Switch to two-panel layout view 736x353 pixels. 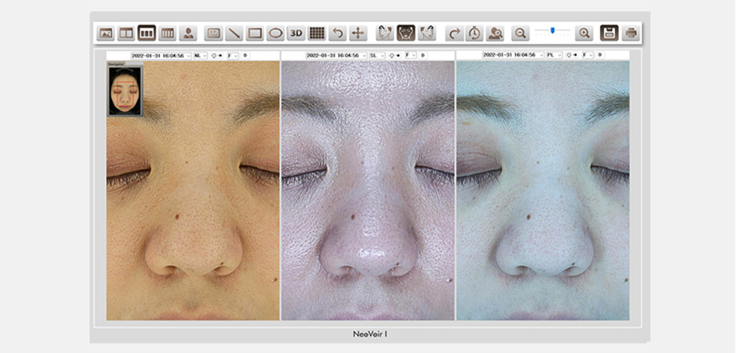(126, 33)
